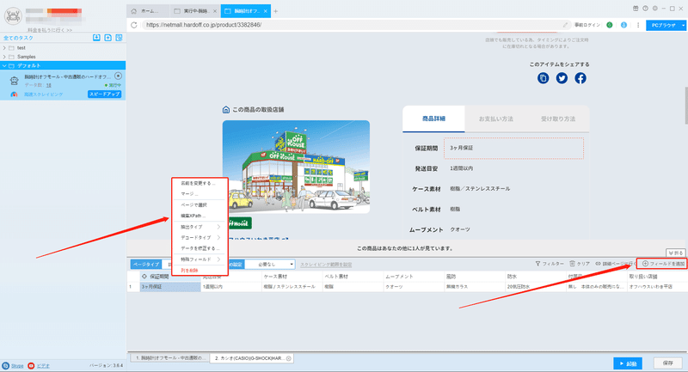Open the お支払い方法 tab
This screenshot has width=688, height=372.
tap(496, 119)
